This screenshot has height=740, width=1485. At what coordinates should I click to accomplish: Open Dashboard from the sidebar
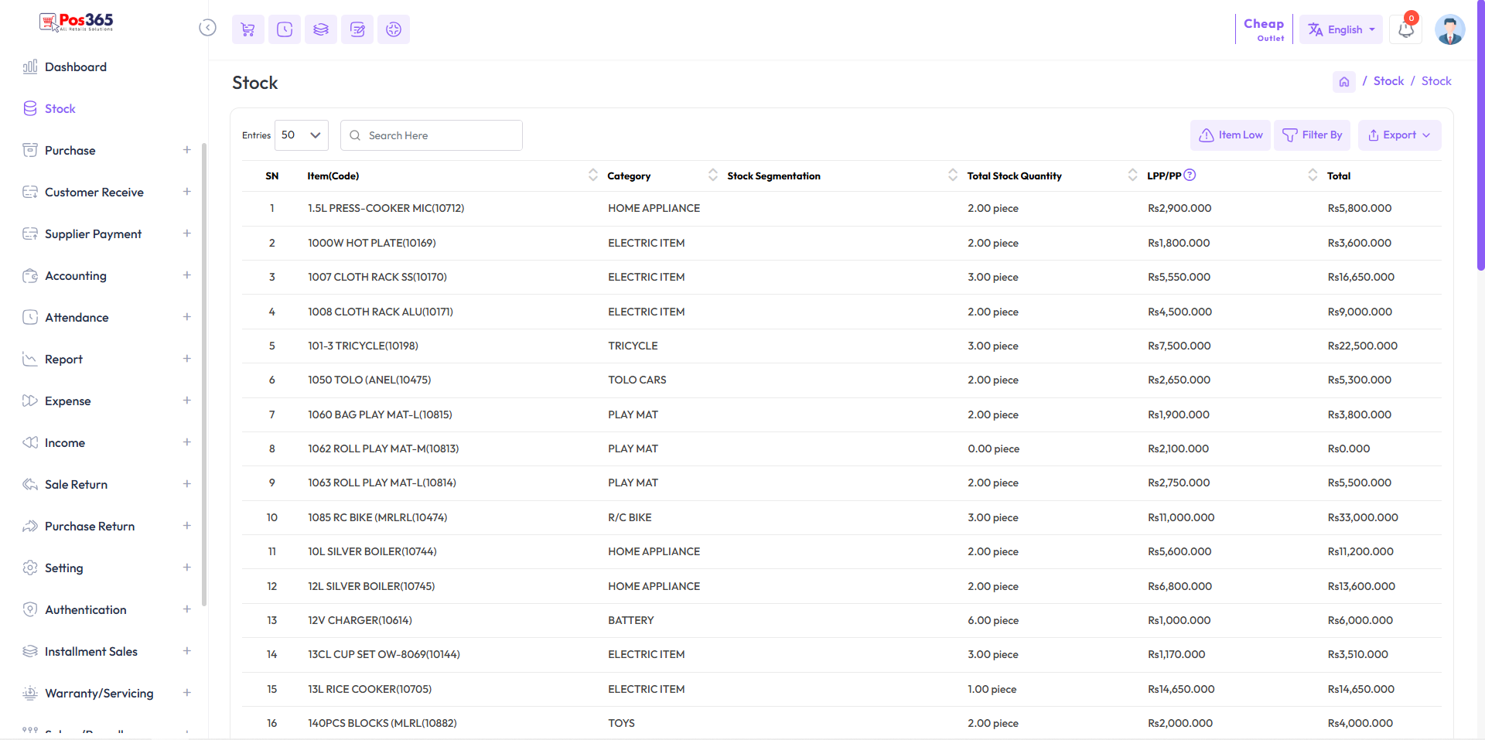point(75,67)
